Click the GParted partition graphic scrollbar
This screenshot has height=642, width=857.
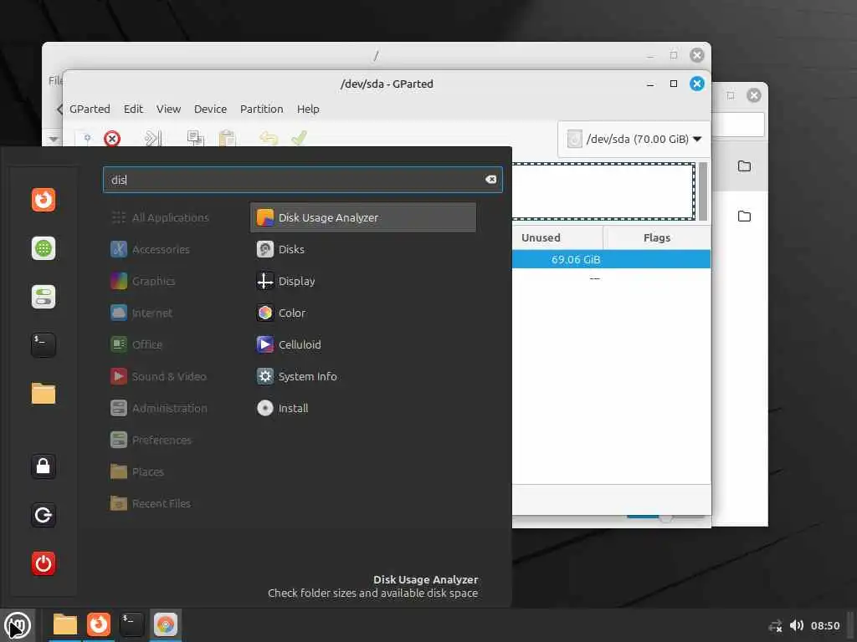coord(703,191)
